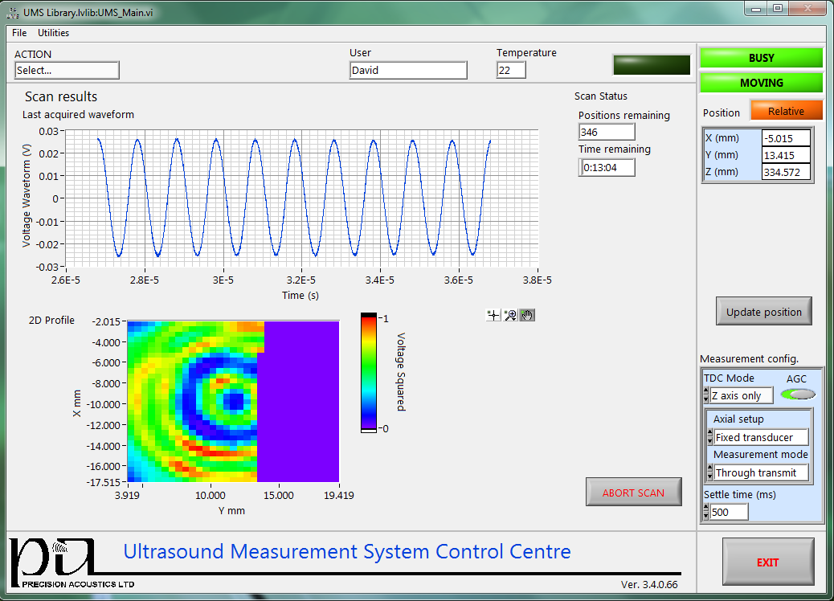834x601 pixels.
Task: Click the Update position button
Action: click(x=763, y=312)
